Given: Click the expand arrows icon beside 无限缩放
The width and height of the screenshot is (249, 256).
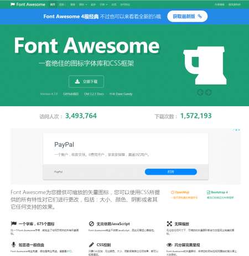Looking at the screenshot, I should pos(169,224).
